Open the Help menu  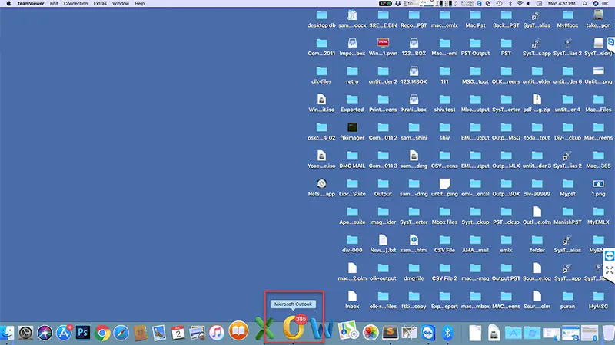140,4
